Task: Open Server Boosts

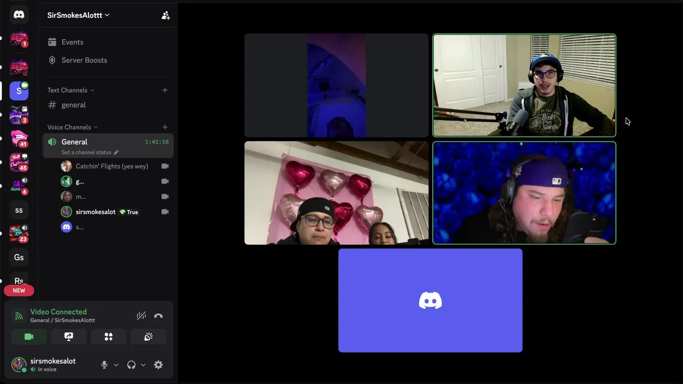Action: 84,60
